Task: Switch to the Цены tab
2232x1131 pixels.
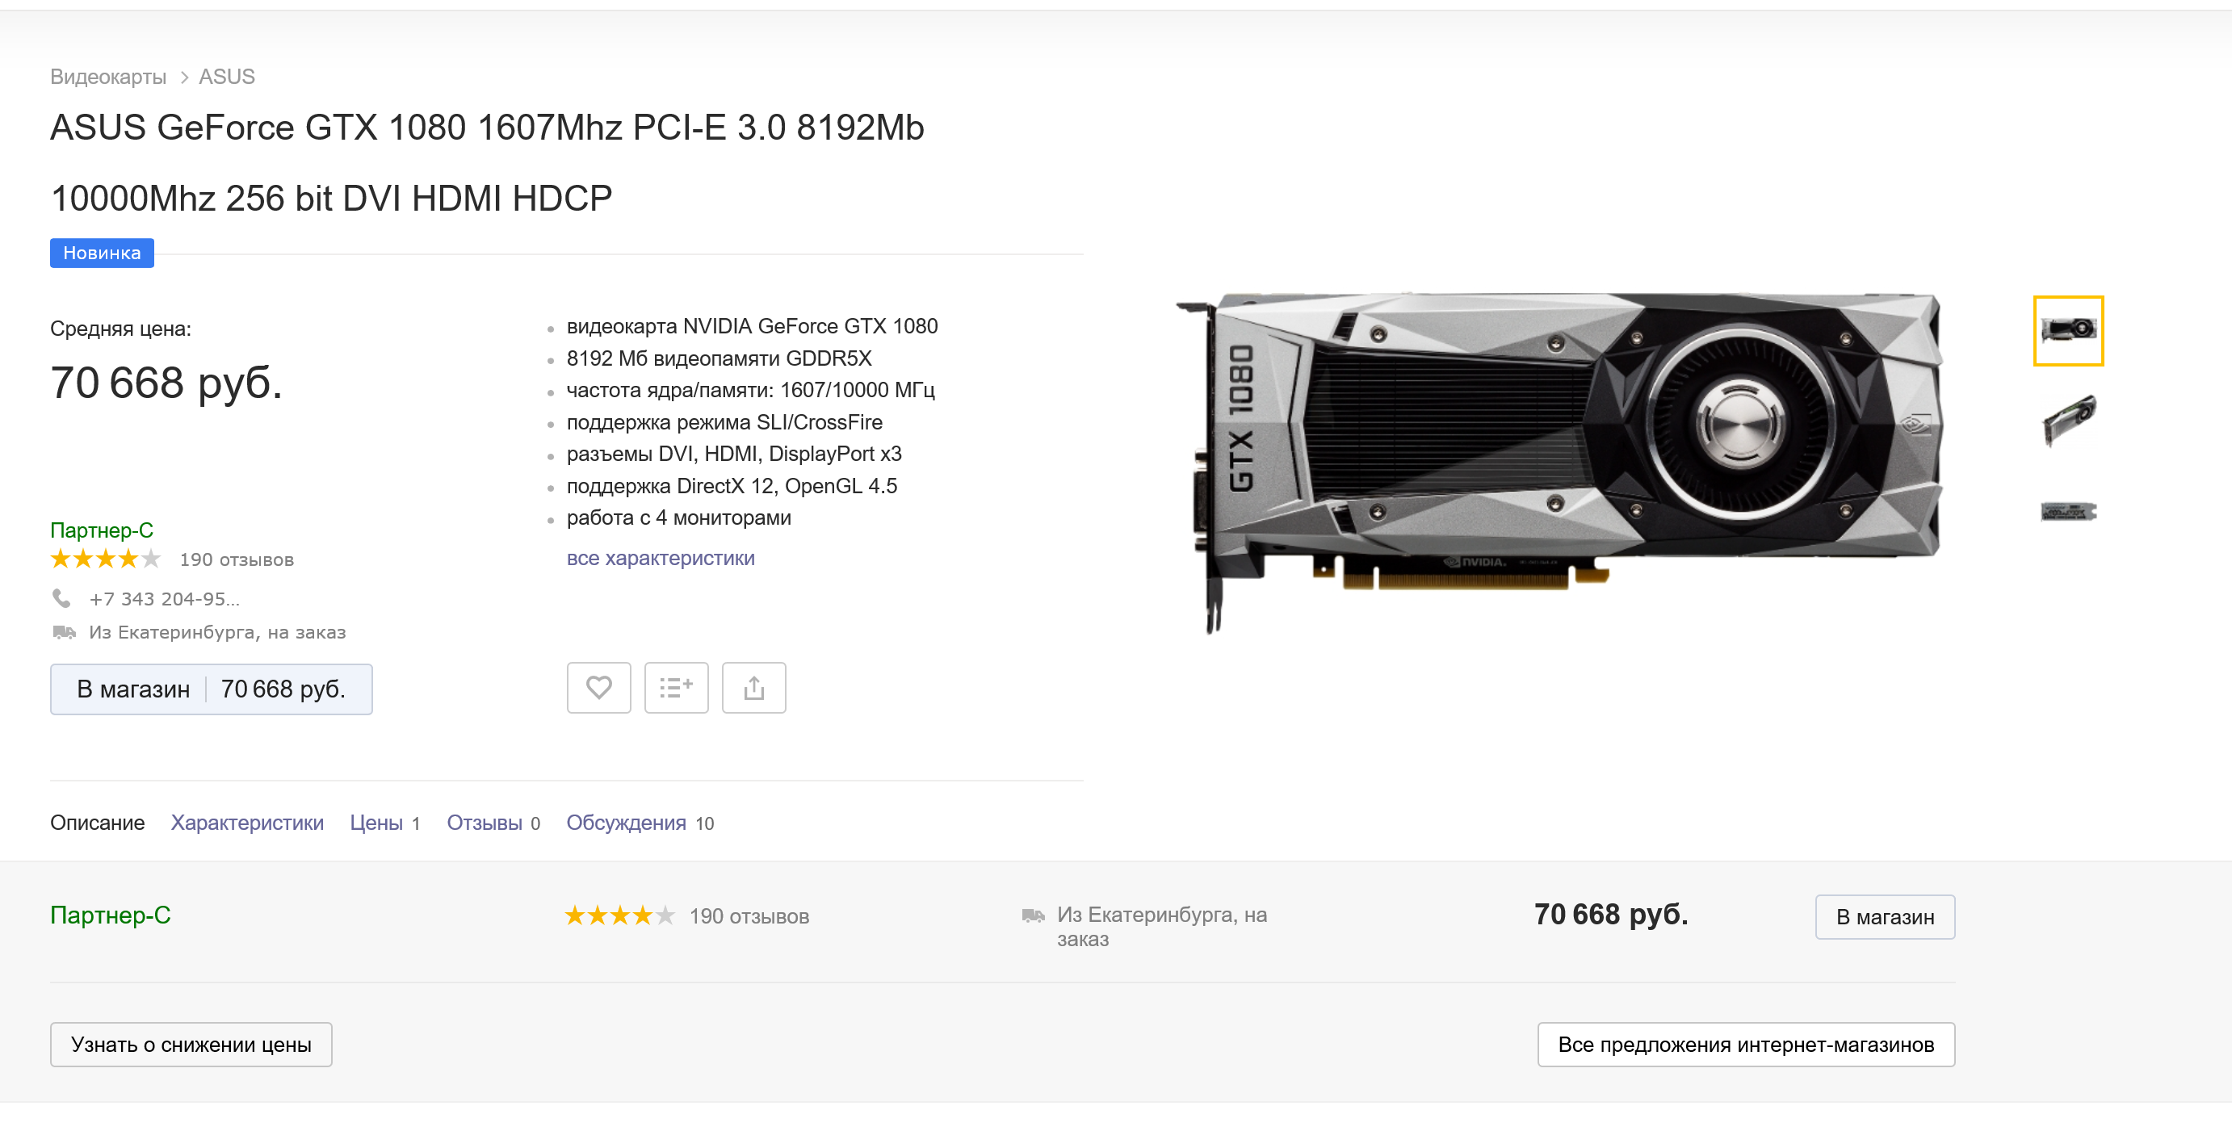Action: (x=376, y=823)
